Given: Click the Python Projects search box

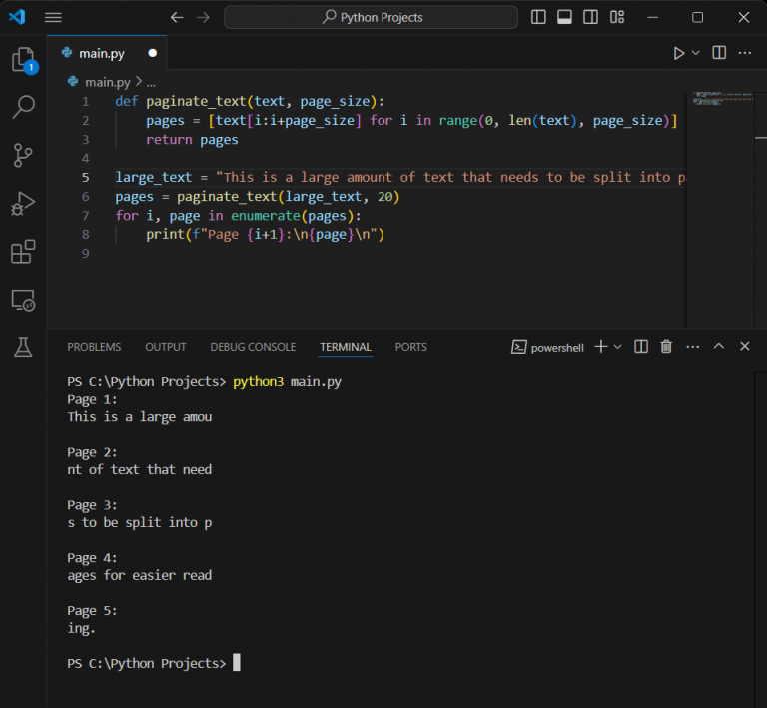Looking at the screenshot, I should click(x=371, y=17).
